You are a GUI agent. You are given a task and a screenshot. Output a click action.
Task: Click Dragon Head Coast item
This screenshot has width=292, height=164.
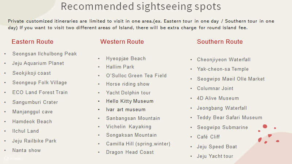coord(130,152)
